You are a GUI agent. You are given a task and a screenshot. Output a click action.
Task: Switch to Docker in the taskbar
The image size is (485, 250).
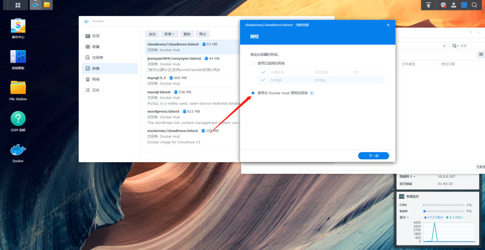click(x=36, y=5)
